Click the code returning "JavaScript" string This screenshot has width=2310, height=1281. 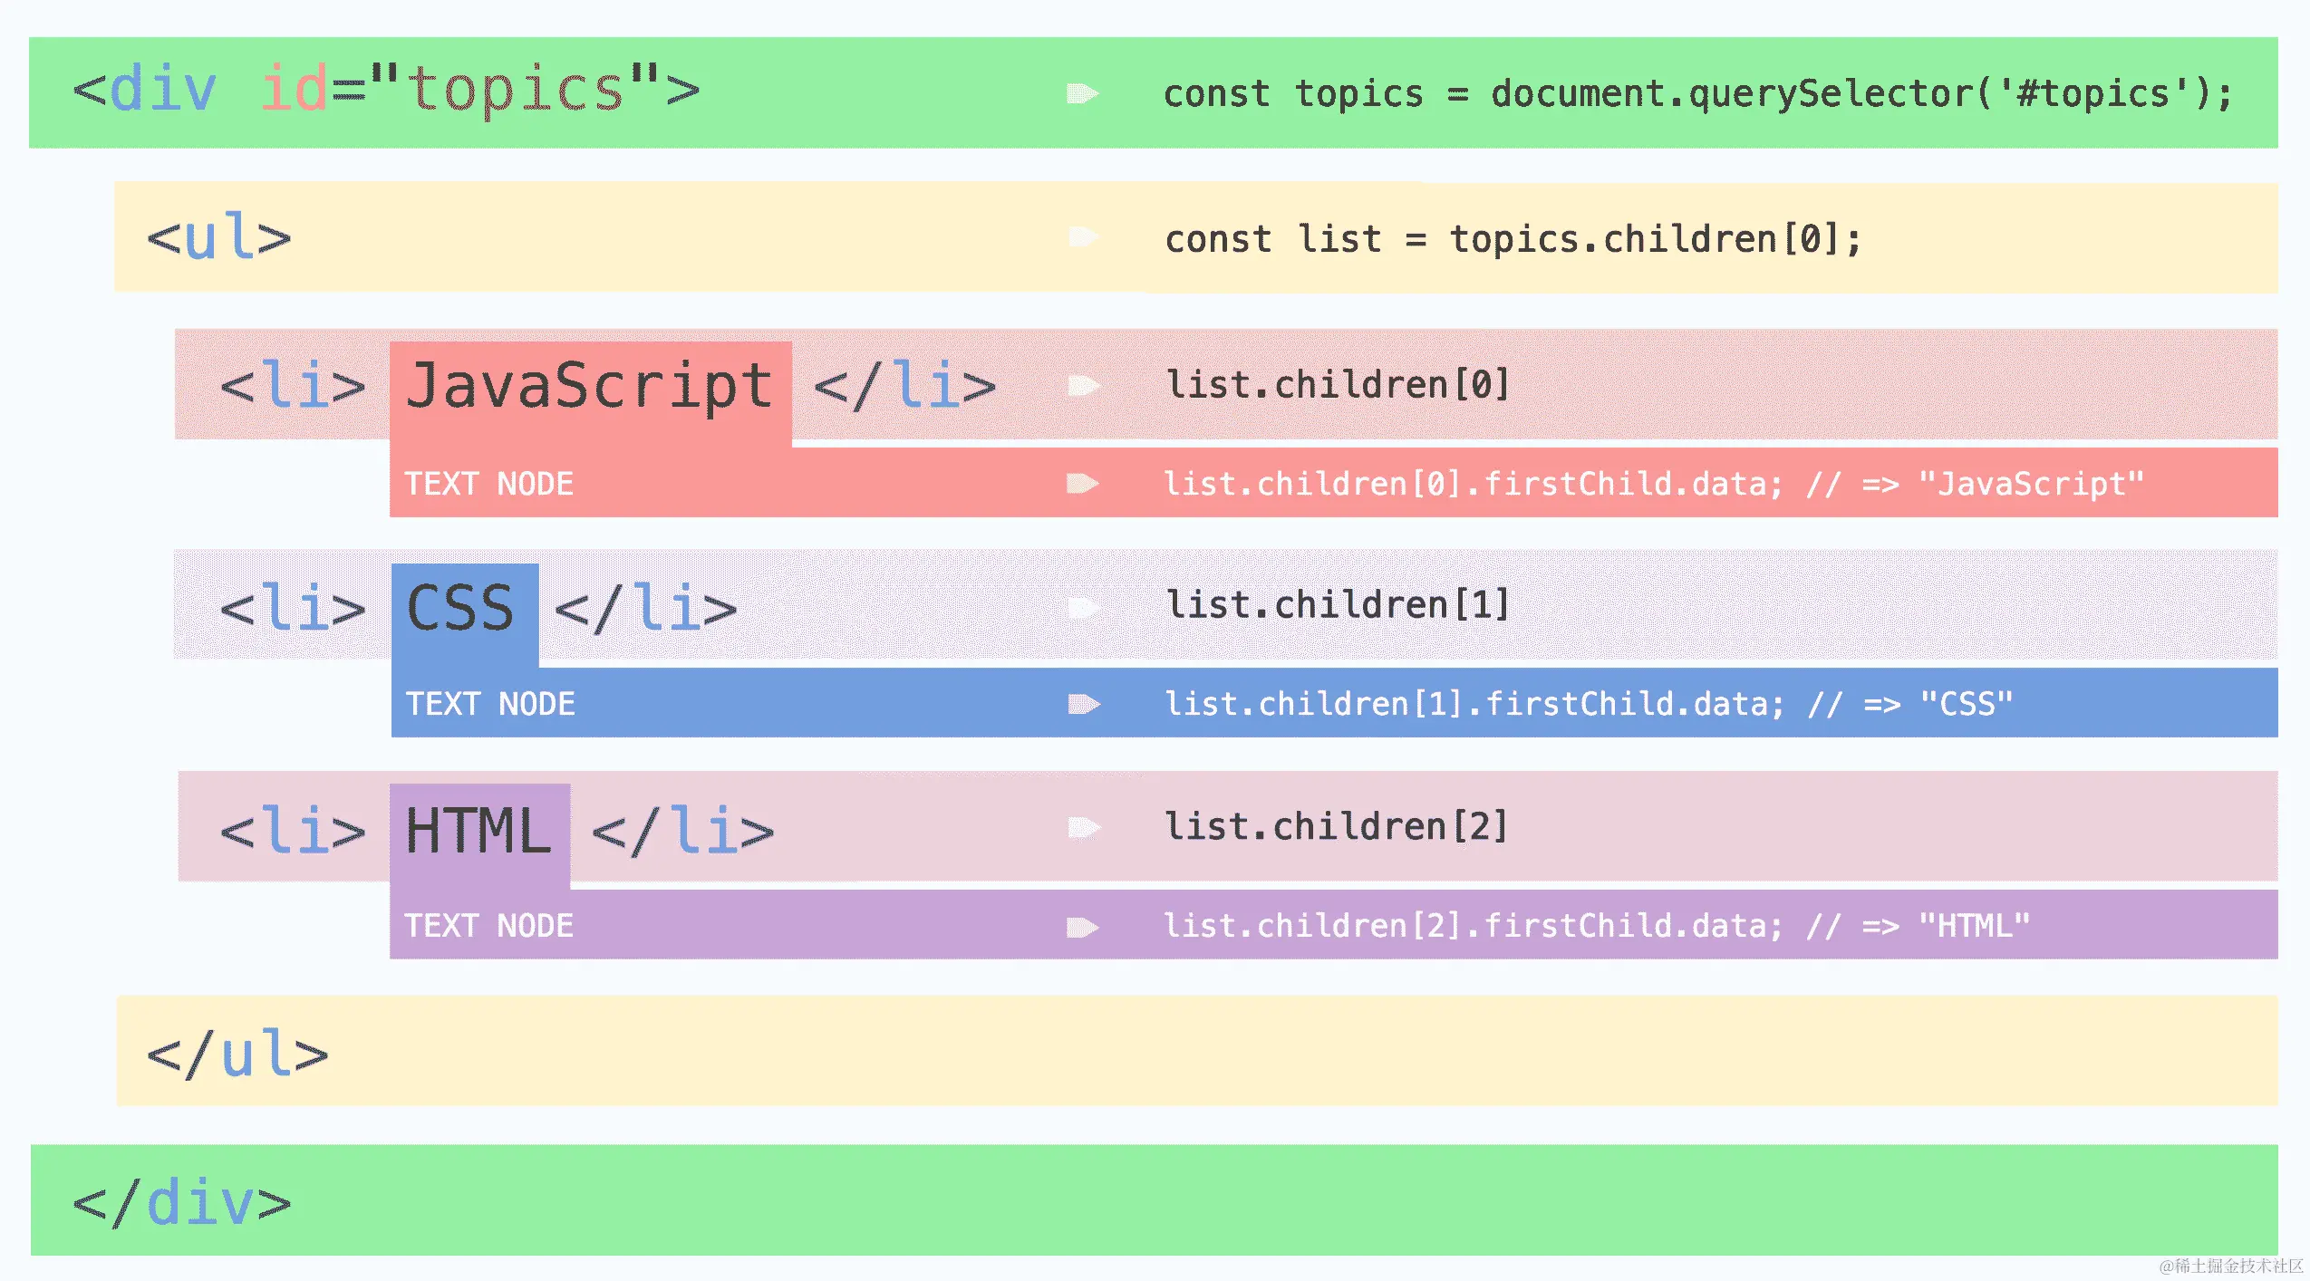pos(1653,484)
